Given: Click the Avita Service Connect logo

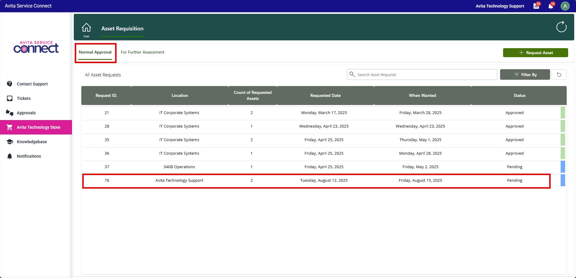Looking at the screenshot, I should tap(36, 47).
